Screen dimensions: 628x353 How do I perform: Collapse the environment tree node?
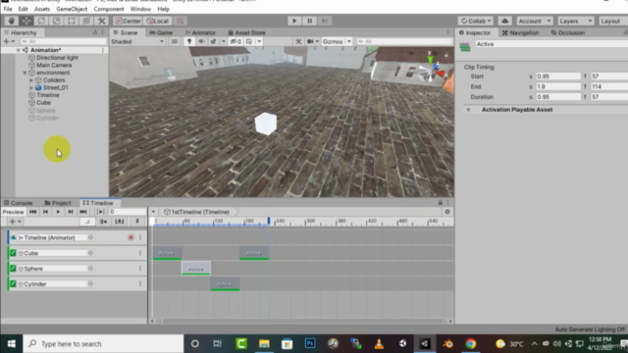point(25,73)
